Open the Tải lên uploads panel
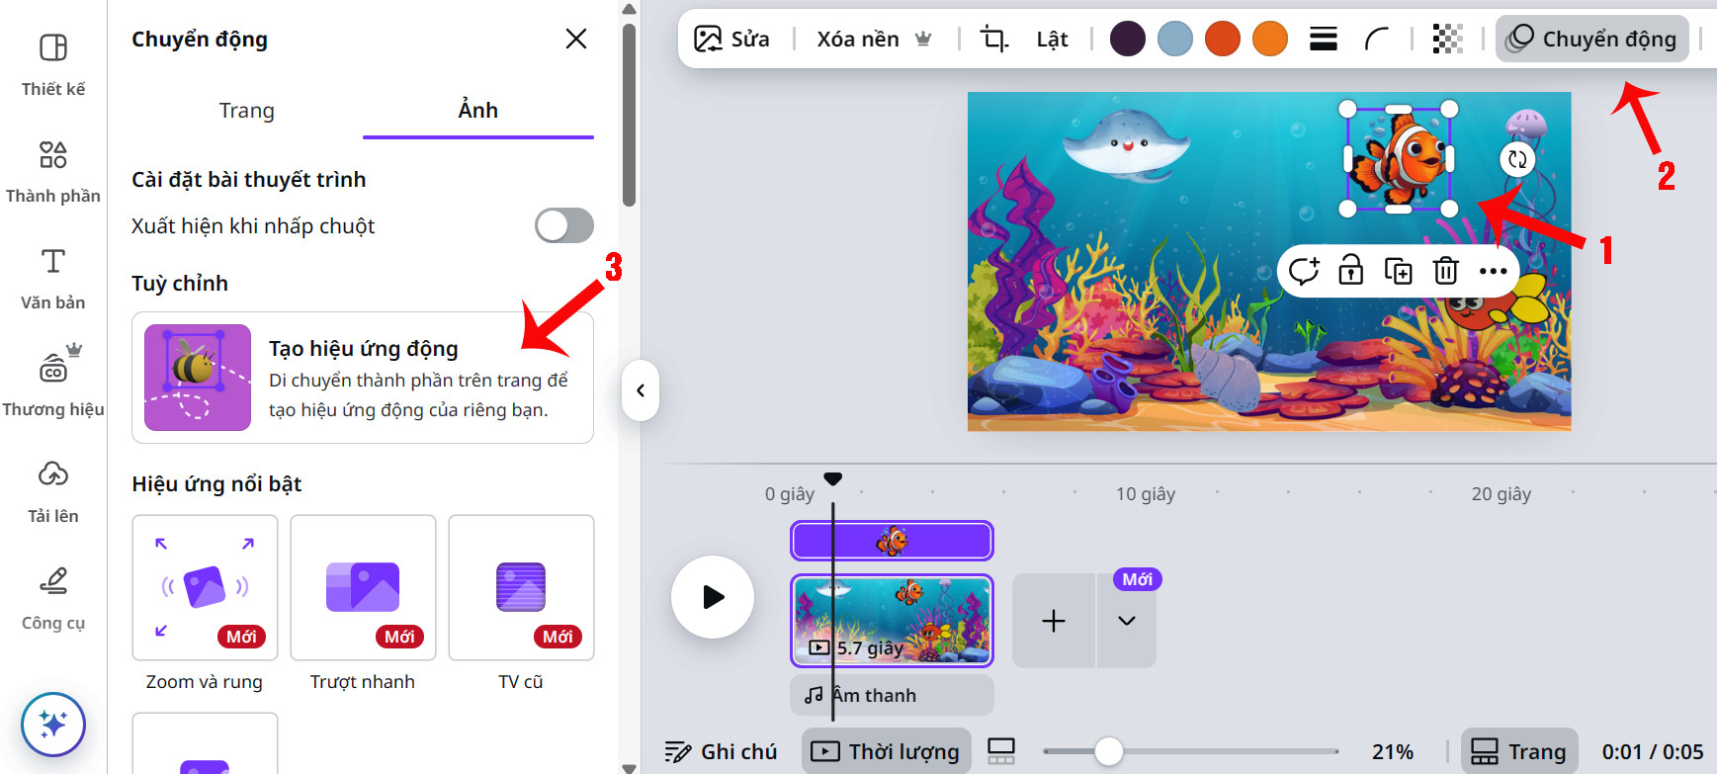1717x774 pixels. coord(53,492)
